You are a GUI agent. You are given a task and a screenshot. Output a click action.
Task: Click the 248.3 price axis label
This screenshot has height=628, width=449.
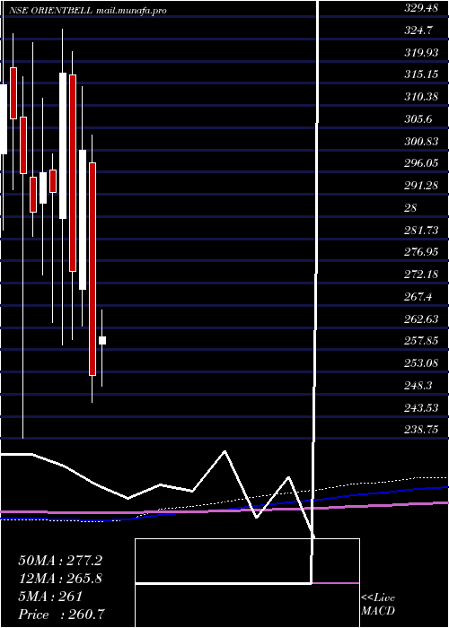[x=418, y=386]
